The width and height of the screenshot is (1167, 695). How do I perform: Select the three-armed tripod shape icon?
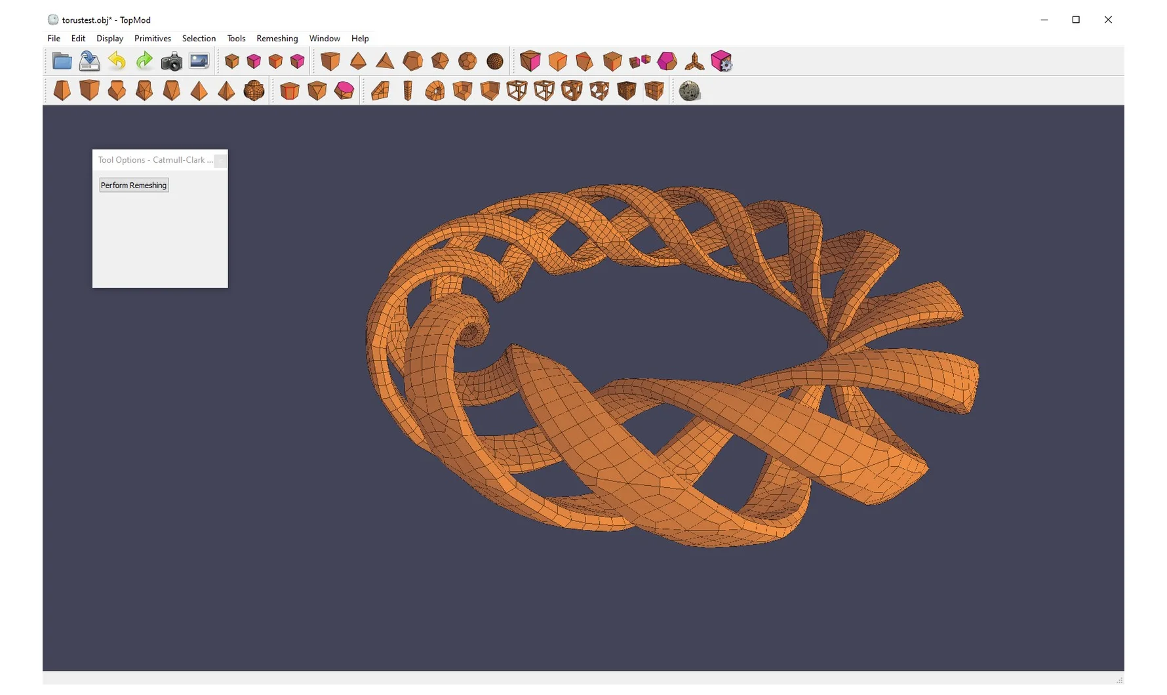pyautogui.click(x=694, y=62)
